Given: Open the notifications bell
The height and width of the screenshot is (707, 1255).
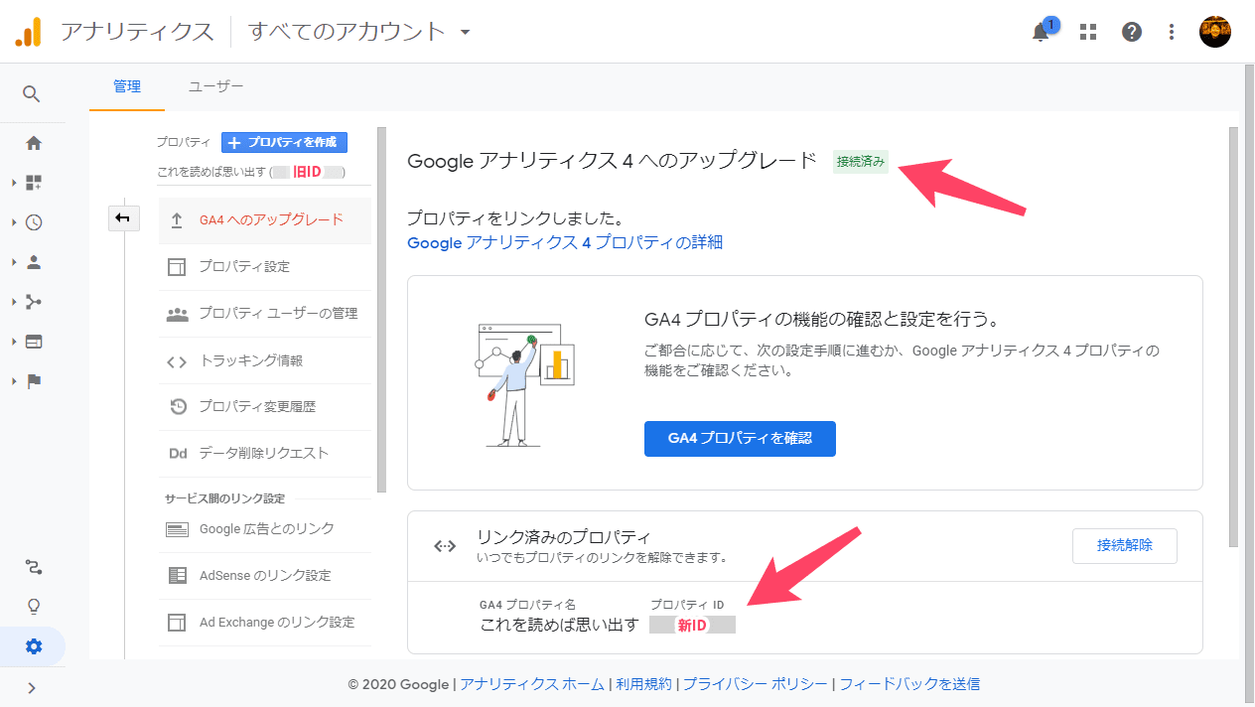Looking at the screenshot, I should [1041, 32].
